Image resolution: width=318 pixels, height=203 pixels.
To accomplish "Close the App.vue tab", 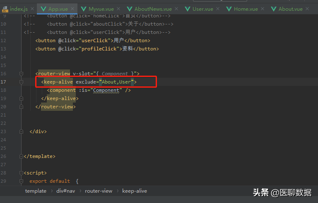I will [x=73, y=9].
